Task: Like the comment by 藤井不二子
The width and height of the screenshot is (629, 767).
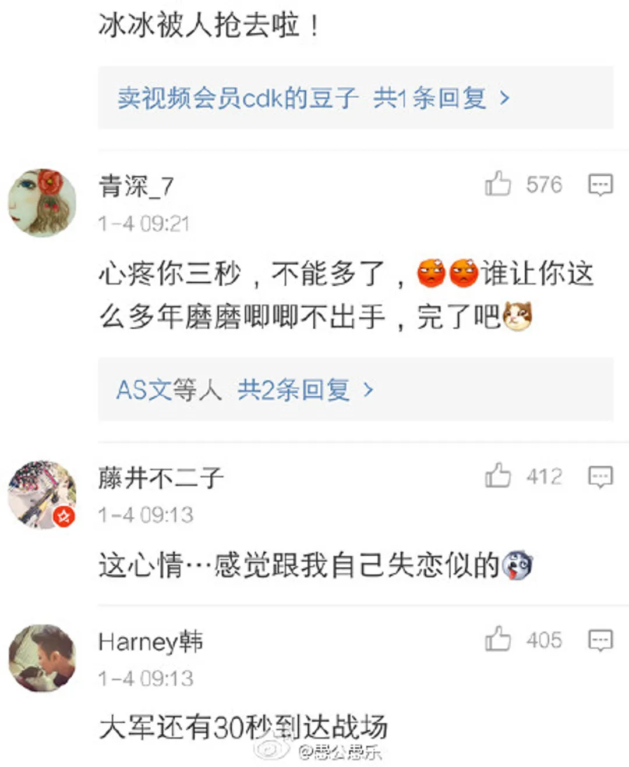Action: 497,475
